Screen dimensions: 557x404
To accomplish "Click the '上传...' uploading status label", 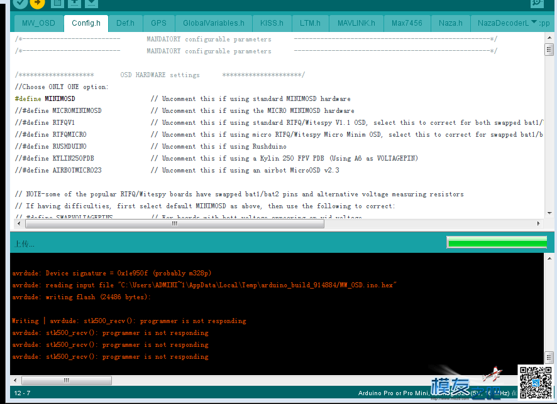I will [24, 244].
